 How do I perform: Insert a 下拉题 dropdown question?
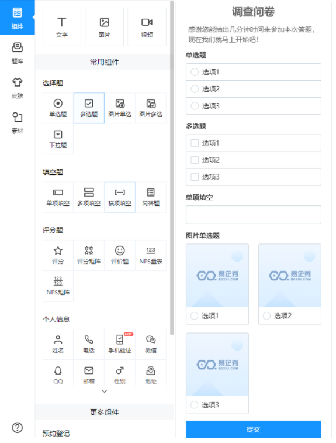[x=58, y=139]
